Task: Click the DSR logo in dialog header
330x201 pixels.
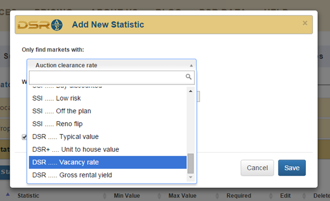Action: click(40, 25)
